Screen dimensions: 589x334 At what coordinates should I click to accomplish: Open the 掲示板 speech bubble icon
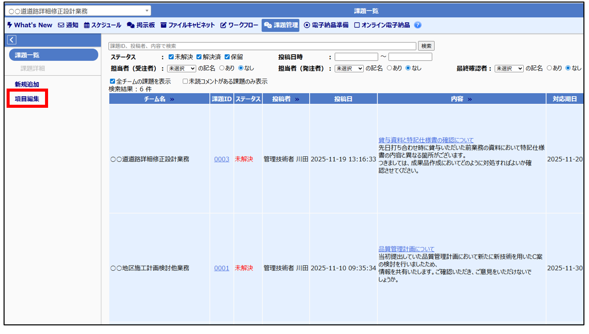click(131, 25)
